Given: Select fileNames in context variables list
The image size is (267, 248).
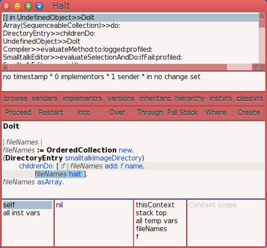Looking at the screenshot, I should (x=151, y=229).
